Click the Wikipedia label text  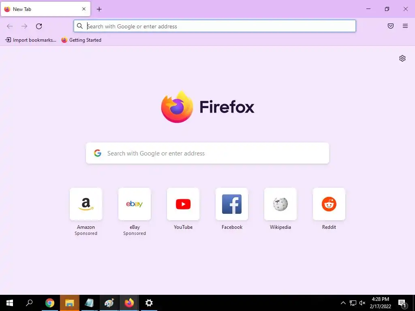point(280,227)
